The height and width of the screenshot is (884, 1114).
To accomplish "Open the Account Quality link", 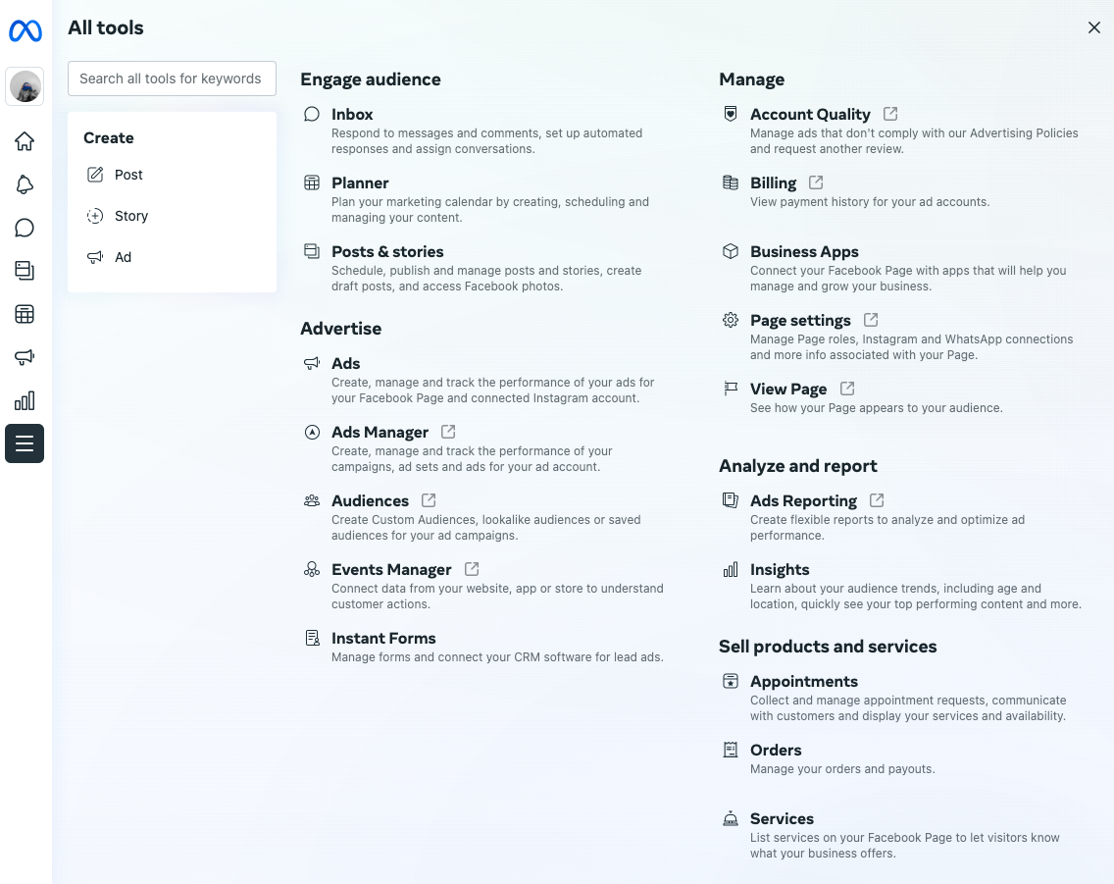I will pos(810,114).
